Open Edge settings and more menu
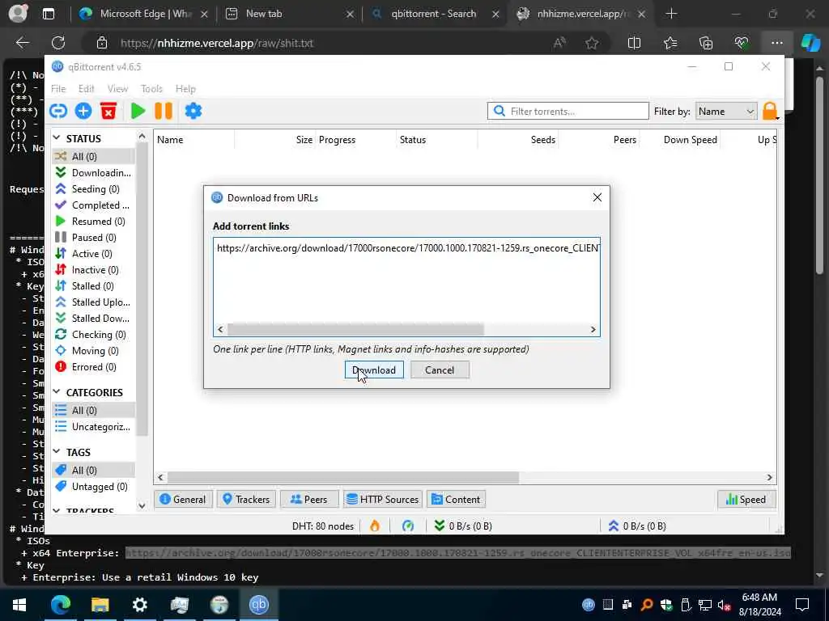Viewport: 829px width, 621px height. tap(776, 44)
